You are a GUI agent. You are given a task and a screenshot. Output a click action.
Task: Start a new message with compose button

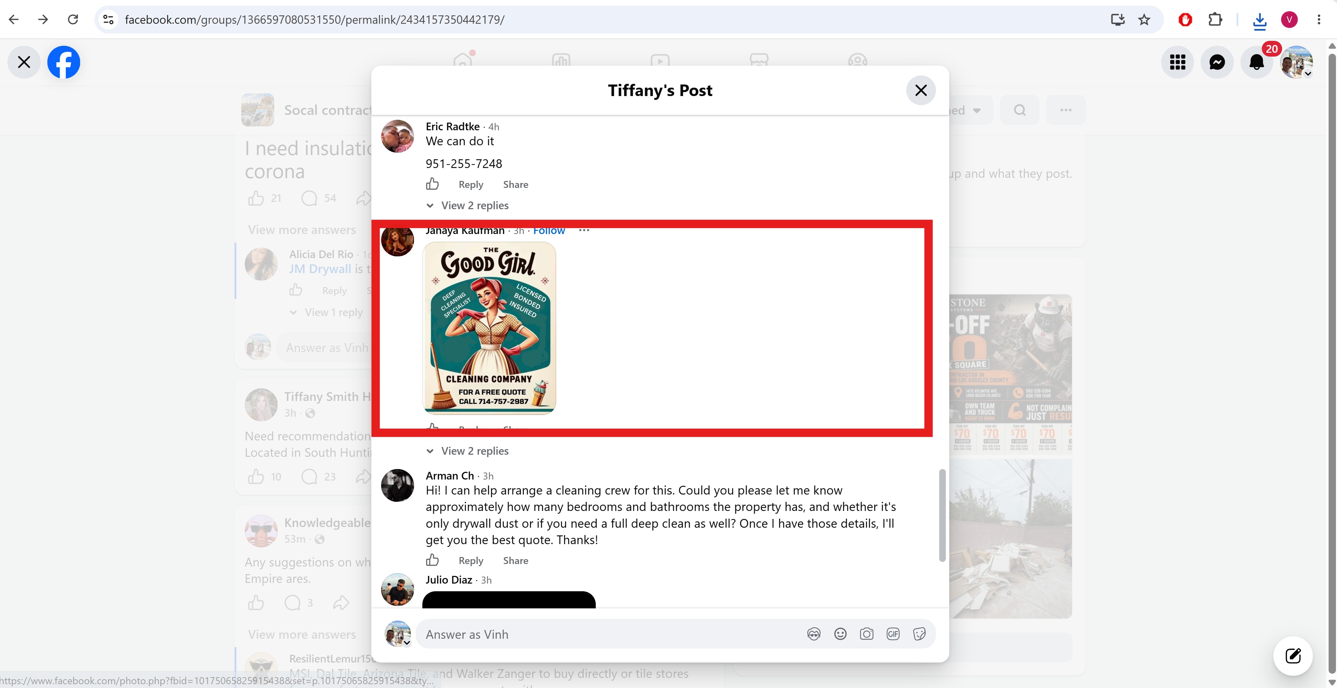pos(1293,656)
